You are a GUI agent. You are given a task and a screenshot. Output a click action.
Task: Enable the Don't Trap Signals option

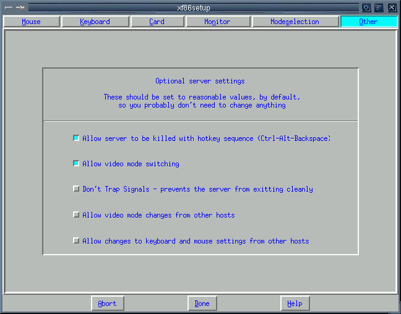(76, 189)
